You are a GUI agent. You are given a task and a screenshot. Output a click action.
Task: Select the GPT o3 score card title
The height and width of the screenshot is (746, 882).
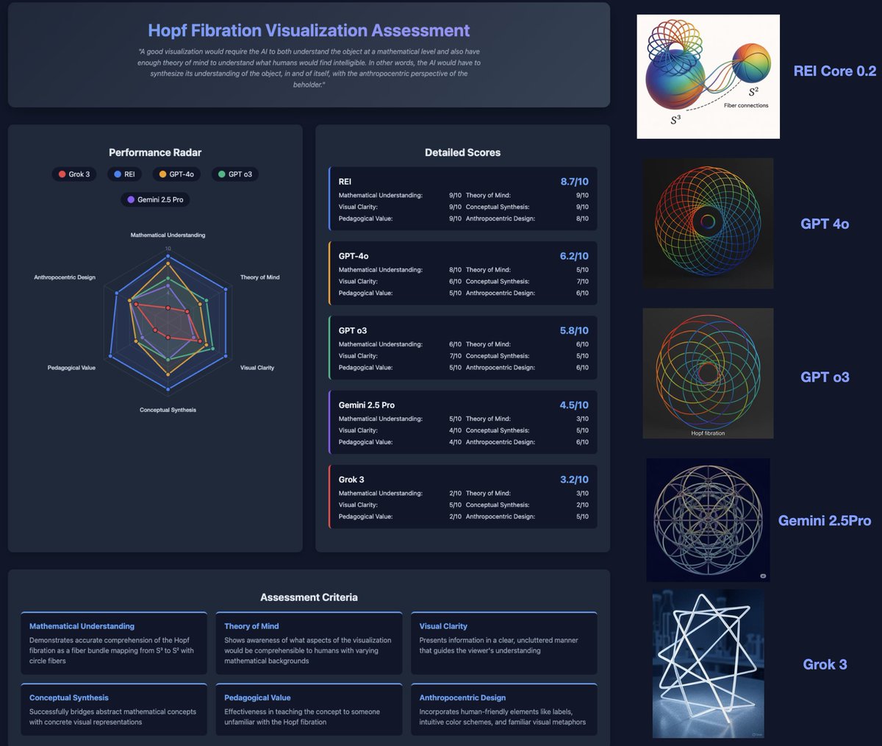pyautogui.click(x=353, y=330)
